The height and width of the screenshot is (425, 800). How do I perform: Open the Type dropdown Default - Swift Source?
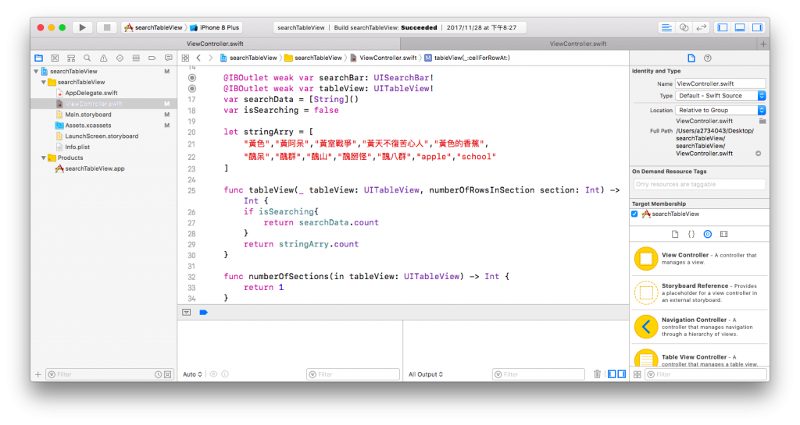pyautogui.click(x=720, y=96)
